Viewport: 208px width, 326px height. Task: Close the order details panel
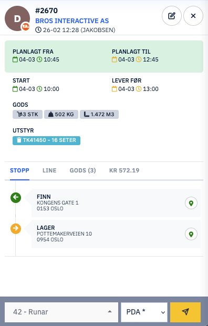(193, 16)
